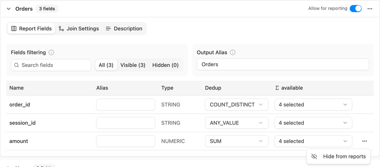Click the '3 fields' badge
The width and height of the screenshot is (380, 167).
coord(47,9)
